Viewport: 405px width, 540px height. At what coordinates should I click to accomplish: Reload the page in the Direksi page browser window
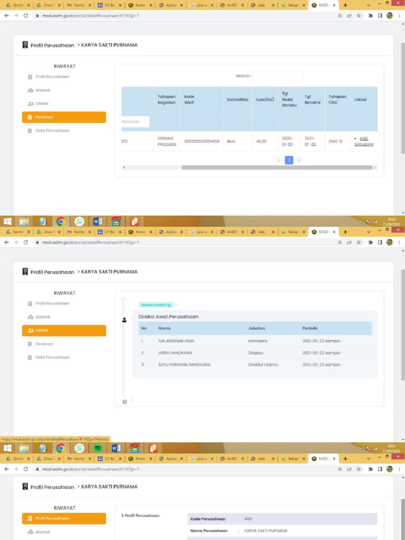pyautogui.click(x=25, y=242)
